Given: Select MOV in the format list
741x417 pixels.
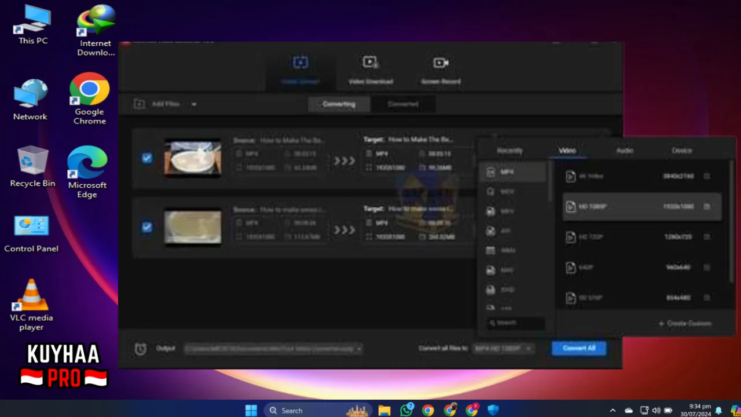Looking at the screenshot, I should pyautogui.click(x=513, y=192).
